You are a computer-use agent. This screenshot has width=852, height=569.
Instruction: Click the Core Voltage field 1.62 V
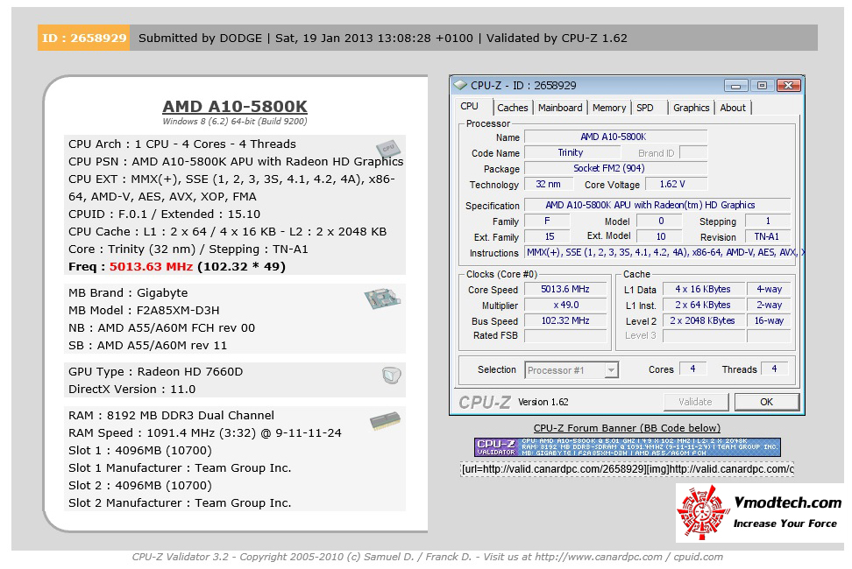coord(676,185)
